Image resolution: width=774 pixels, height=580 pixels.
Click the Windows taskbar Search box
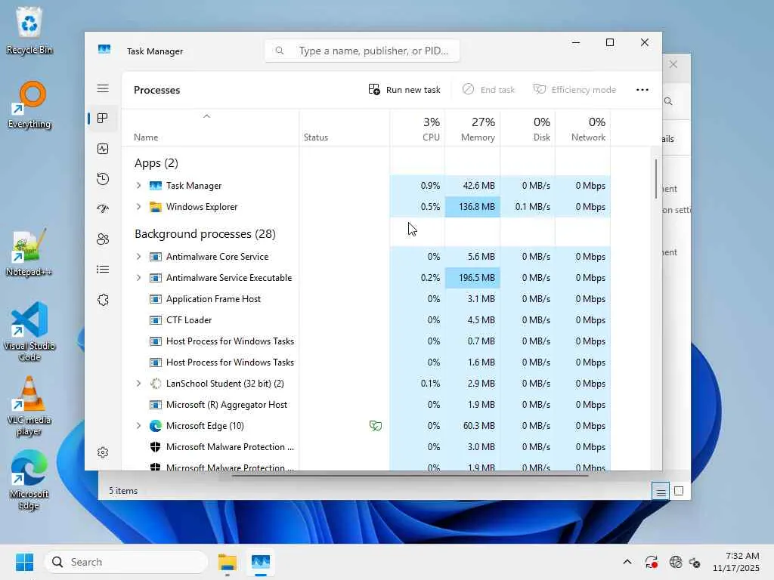pyautogui.click(x=126, y=562)
